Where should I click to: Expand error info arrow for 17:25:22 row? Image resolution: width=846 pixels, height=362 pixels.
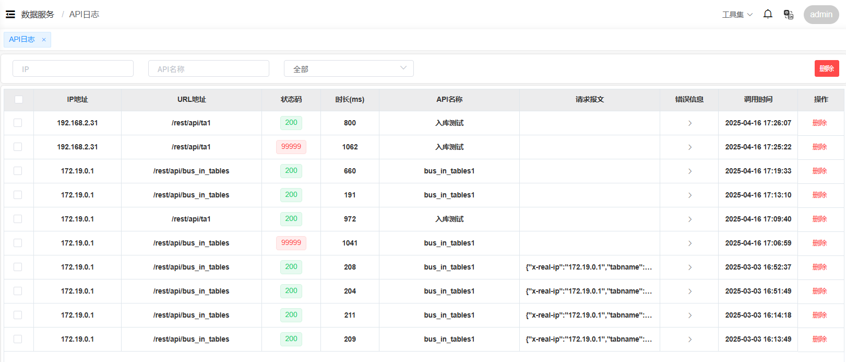click(x=689, y=147)
